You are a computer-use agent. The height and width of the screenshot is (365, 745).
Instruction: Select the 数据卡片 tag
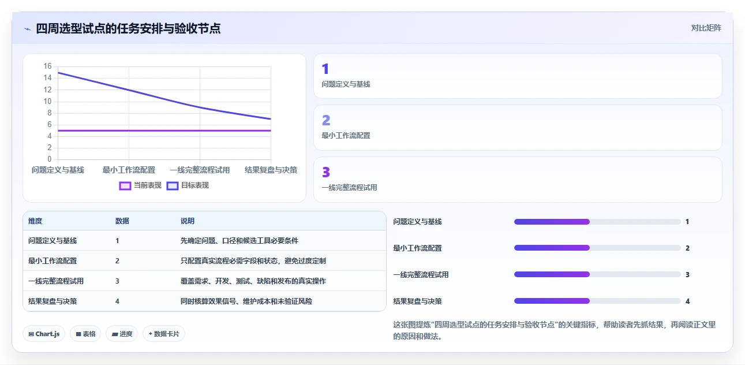click(164, 334)
